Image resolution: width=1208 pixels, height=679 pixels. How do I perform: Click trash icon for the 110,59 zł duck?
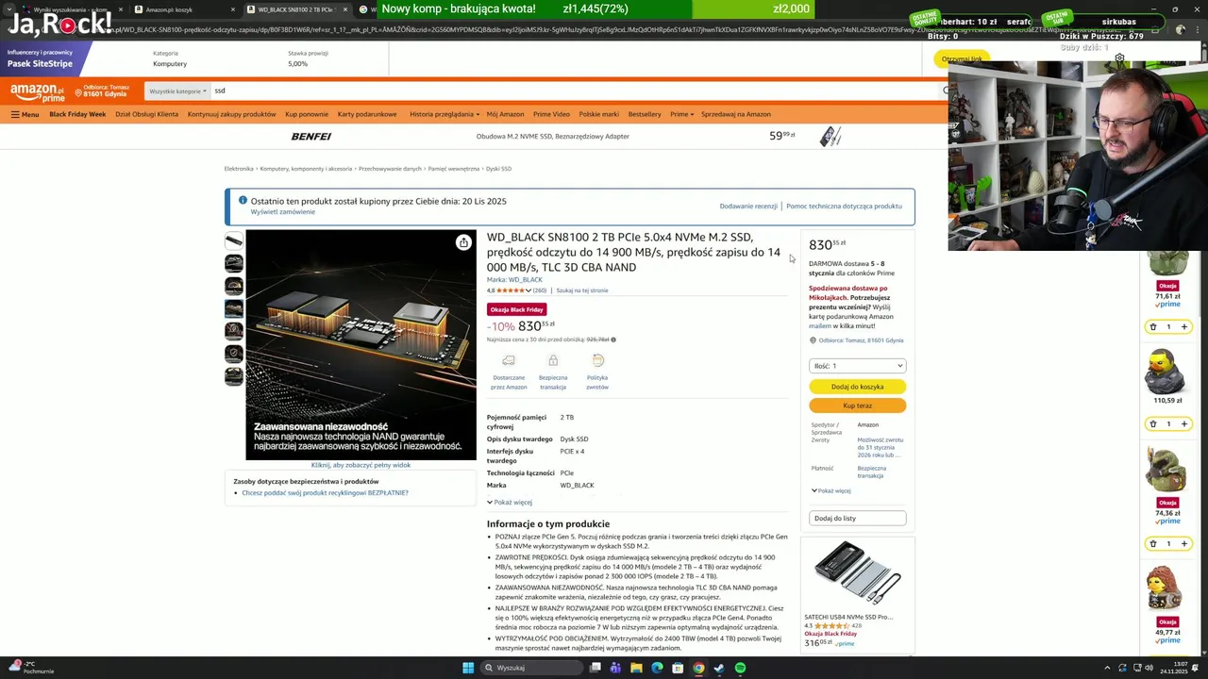point(1152,423)
